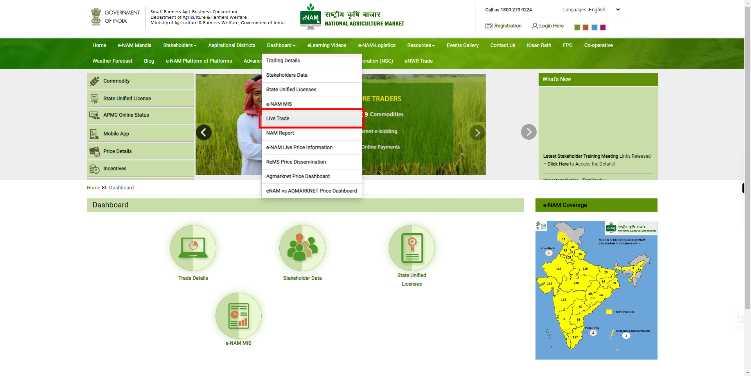Click the Registration link
Viewport: 751px width, 376px height.
coord(508,26)
